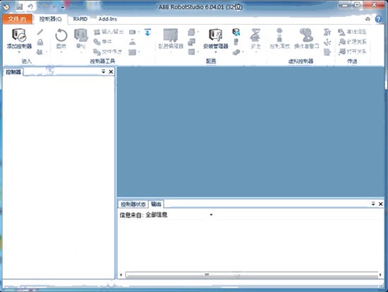Open the Control Panel (控制面板) icon

[x=279, y=35]
